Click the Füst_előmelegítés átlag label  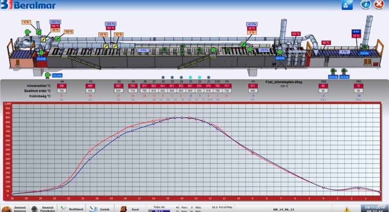tap(284, 82)
